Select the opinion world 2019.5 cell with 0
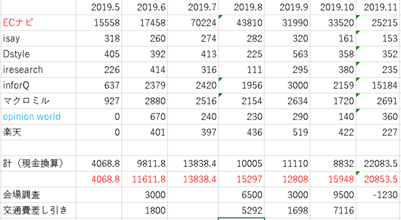This screenshot has width=401, height=220. point(99,117)
